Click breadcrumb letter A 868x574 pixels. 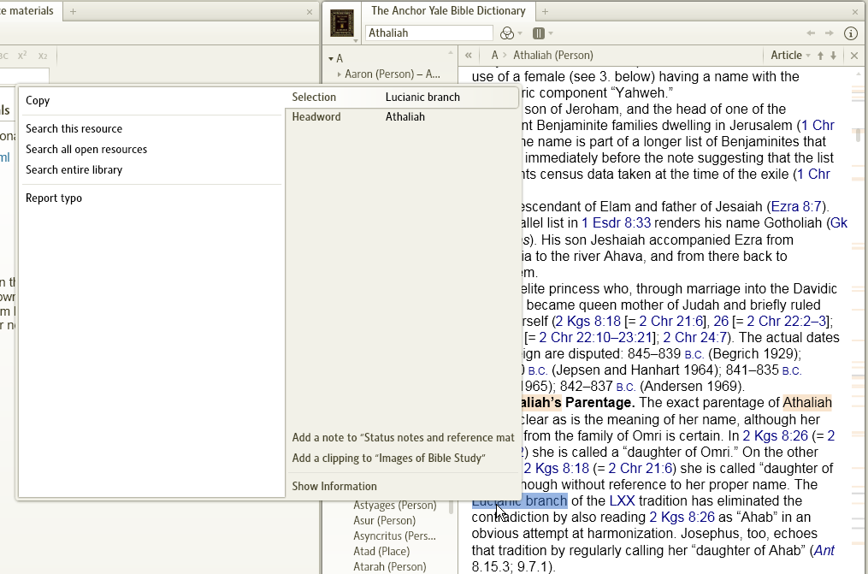coord(494,56)
